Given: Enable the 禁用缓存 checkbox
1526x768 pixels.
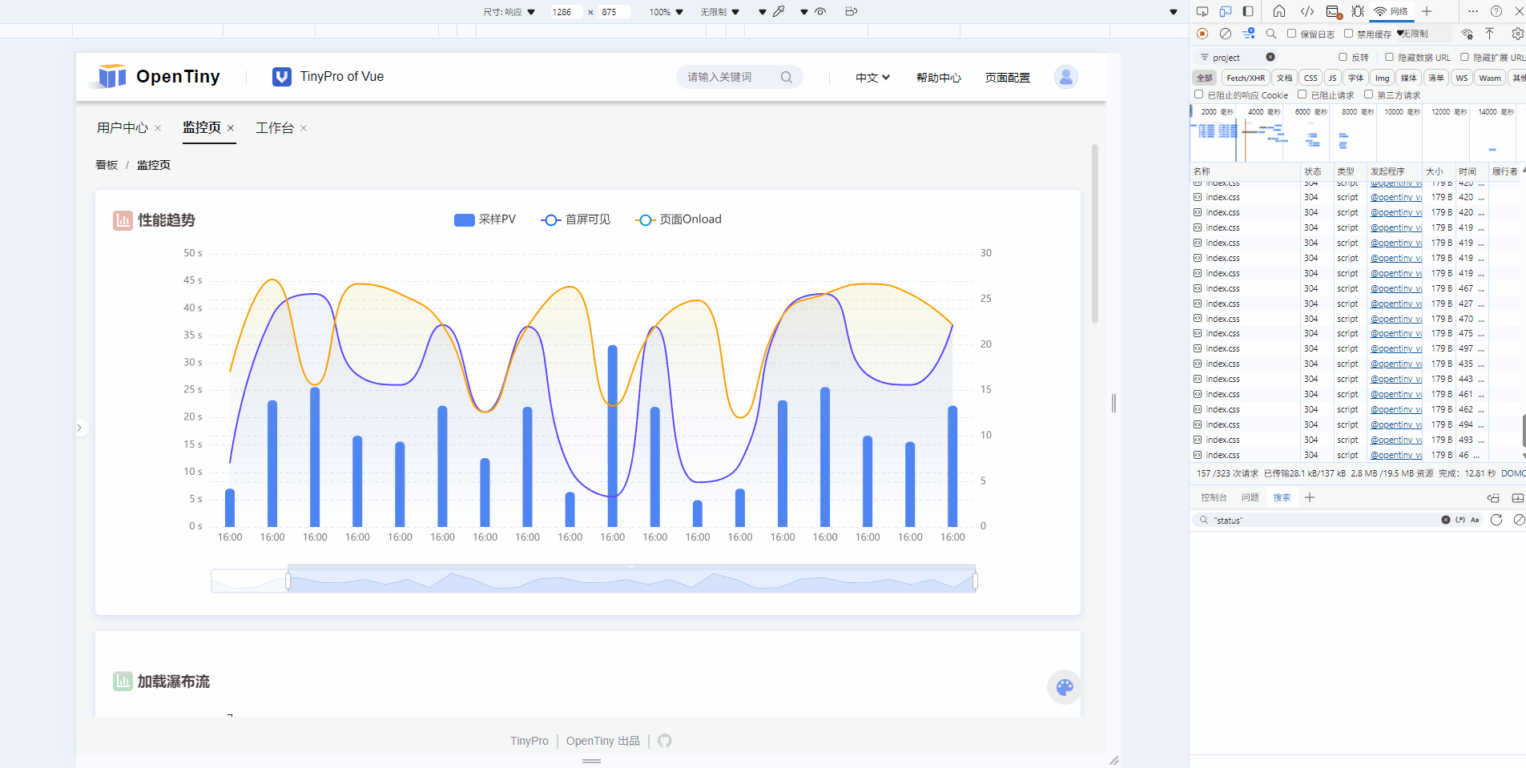Looking at the screenshot, I should [x=1349, y=34].
